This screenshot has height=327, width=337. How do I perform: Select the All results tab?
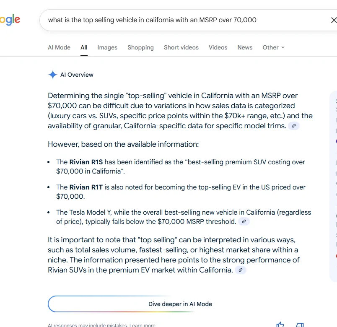(84, 47)
